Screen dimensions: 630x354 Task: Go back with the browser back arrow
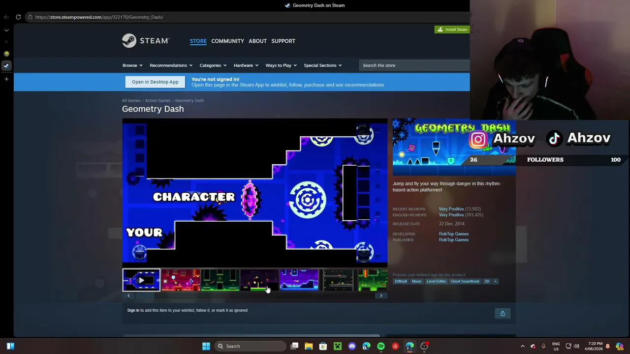tap(6, 17)
